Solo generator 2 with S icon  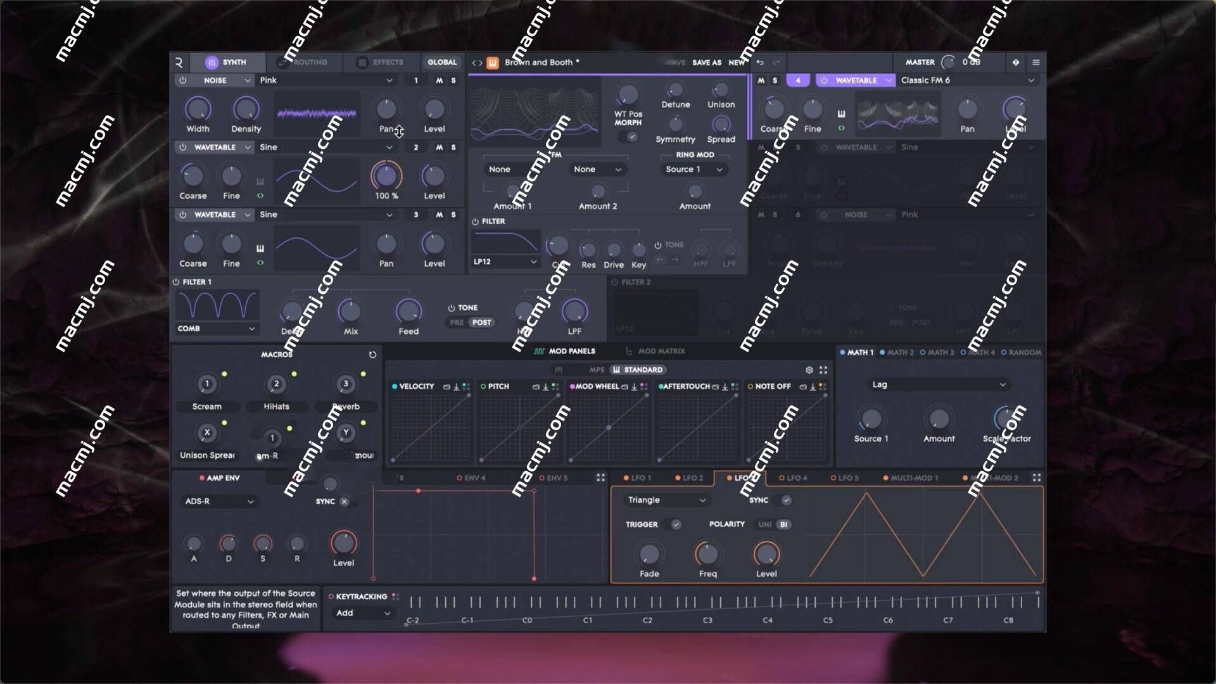coord(453,148)
